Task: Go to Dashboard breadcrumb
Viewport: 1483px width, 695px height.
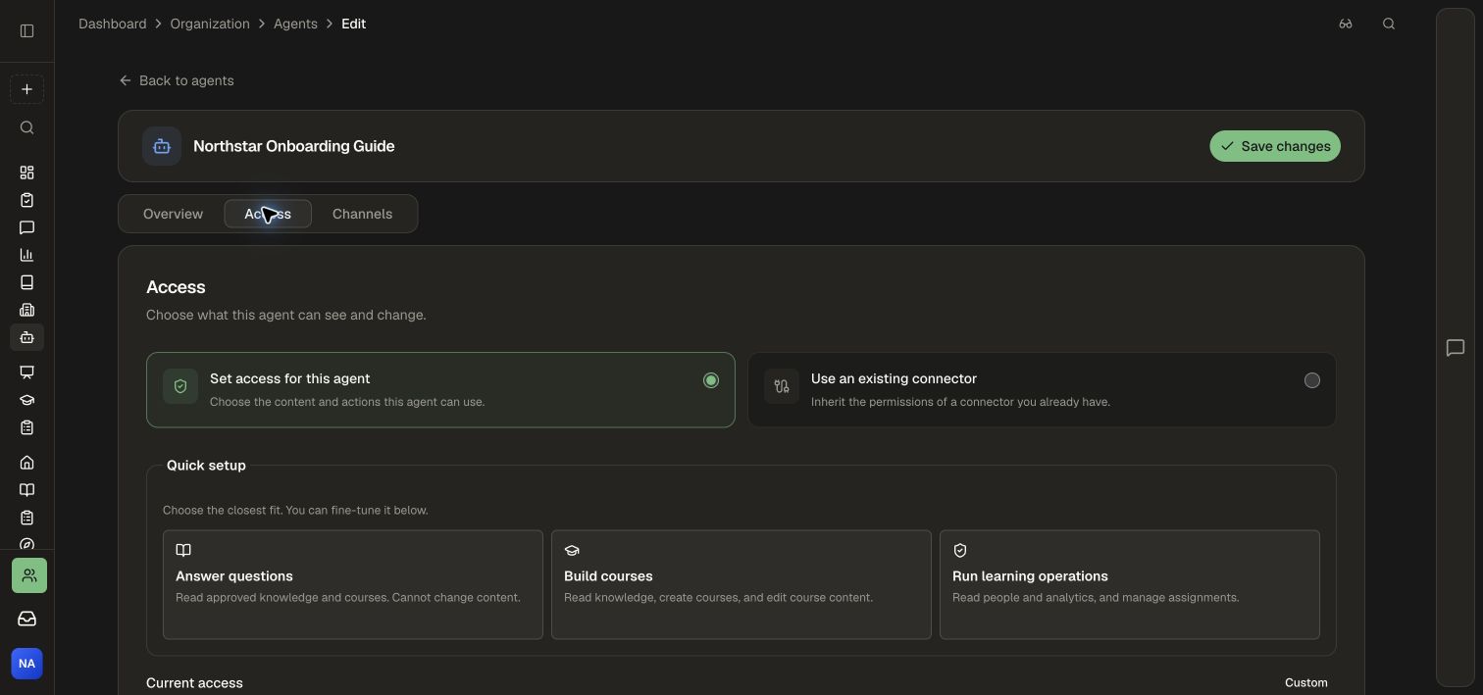Action: pyautogui.click(x=113, y=24)
